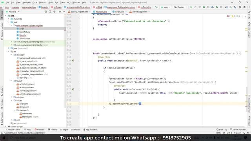Expand the manifests folder

[x=9, y=19]
